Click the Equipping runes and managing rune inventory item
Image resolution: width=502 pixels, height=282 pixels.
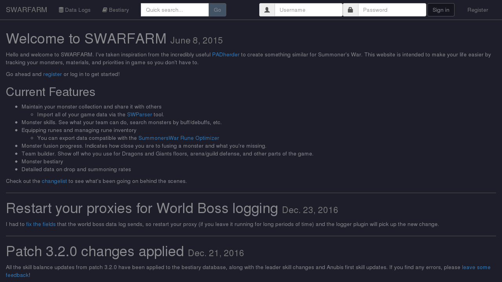(79, 130)
